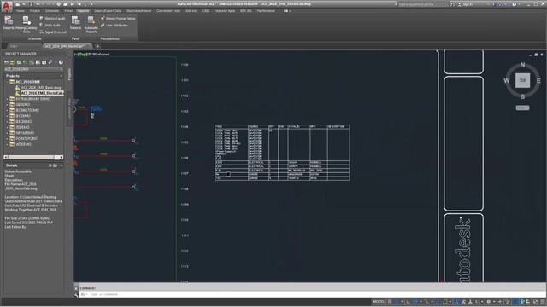Click N on the ViewCube compass

tap(522, 65)
